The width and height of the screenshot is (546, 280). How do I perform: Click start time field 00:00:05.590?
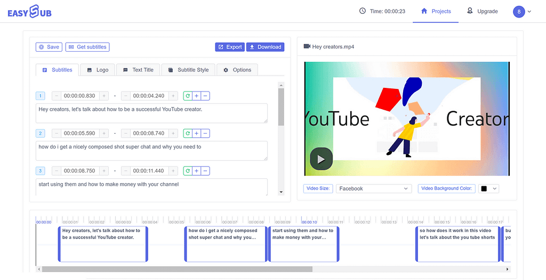(x=80, y=133)
